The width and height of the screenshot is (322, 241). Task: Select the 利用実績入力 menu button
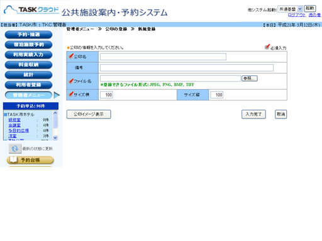[x=28, y=55]
